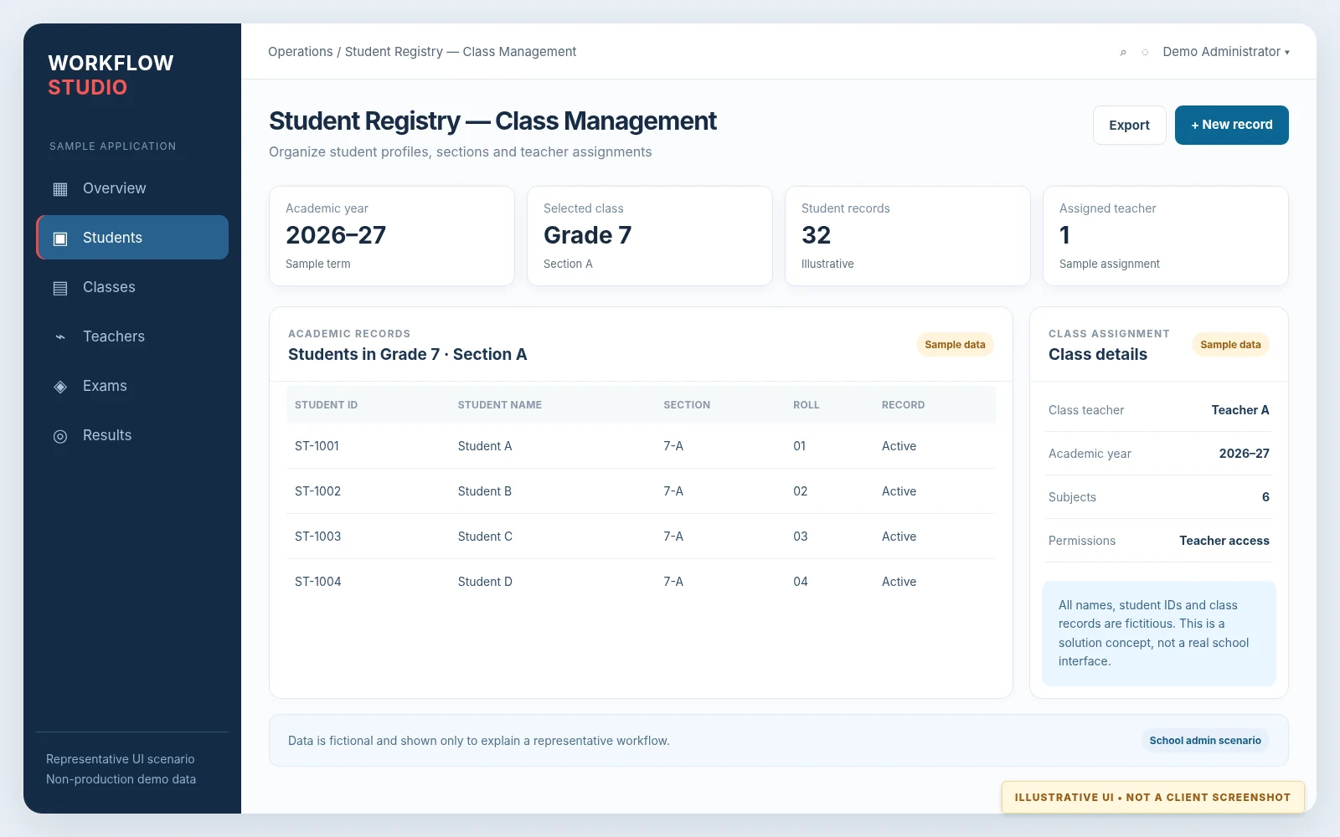The height and width of the screenshot is (837, 1340).
Task: Click the School admin scenario tag
Action: (1205, 741)
